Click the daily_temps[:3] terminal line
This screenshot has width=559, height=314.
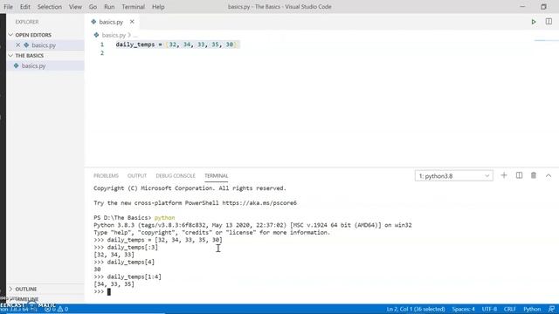[126, 247]
